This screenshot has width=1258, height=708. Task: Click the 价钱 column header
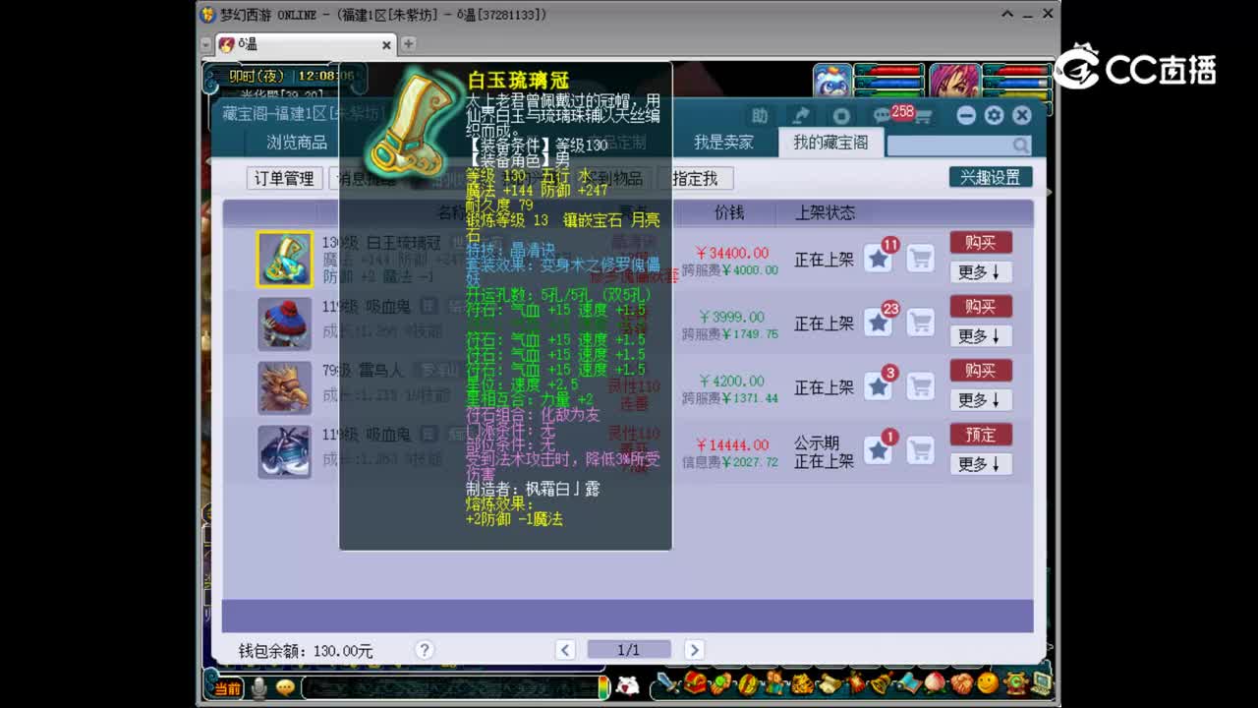tap(729, 212)
